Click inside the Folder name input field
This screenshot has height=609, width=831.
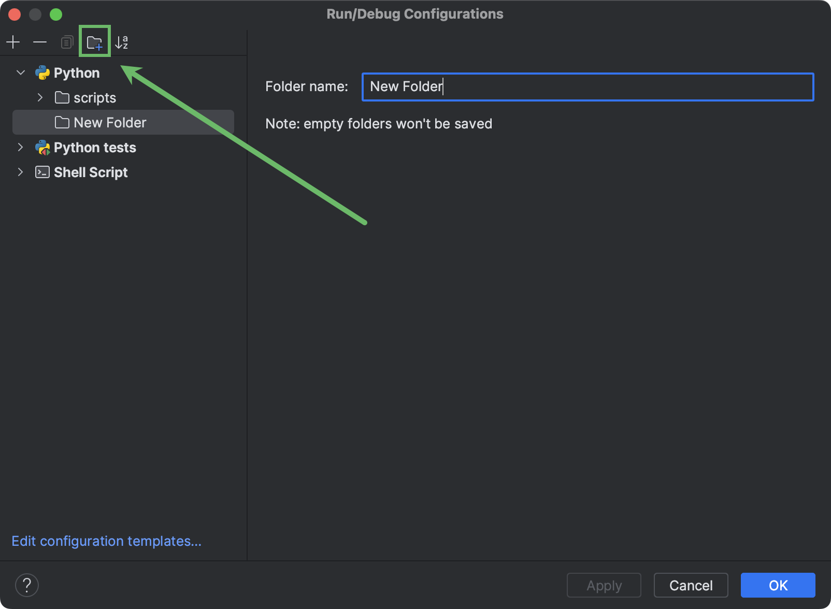click(x=585, y=86)
